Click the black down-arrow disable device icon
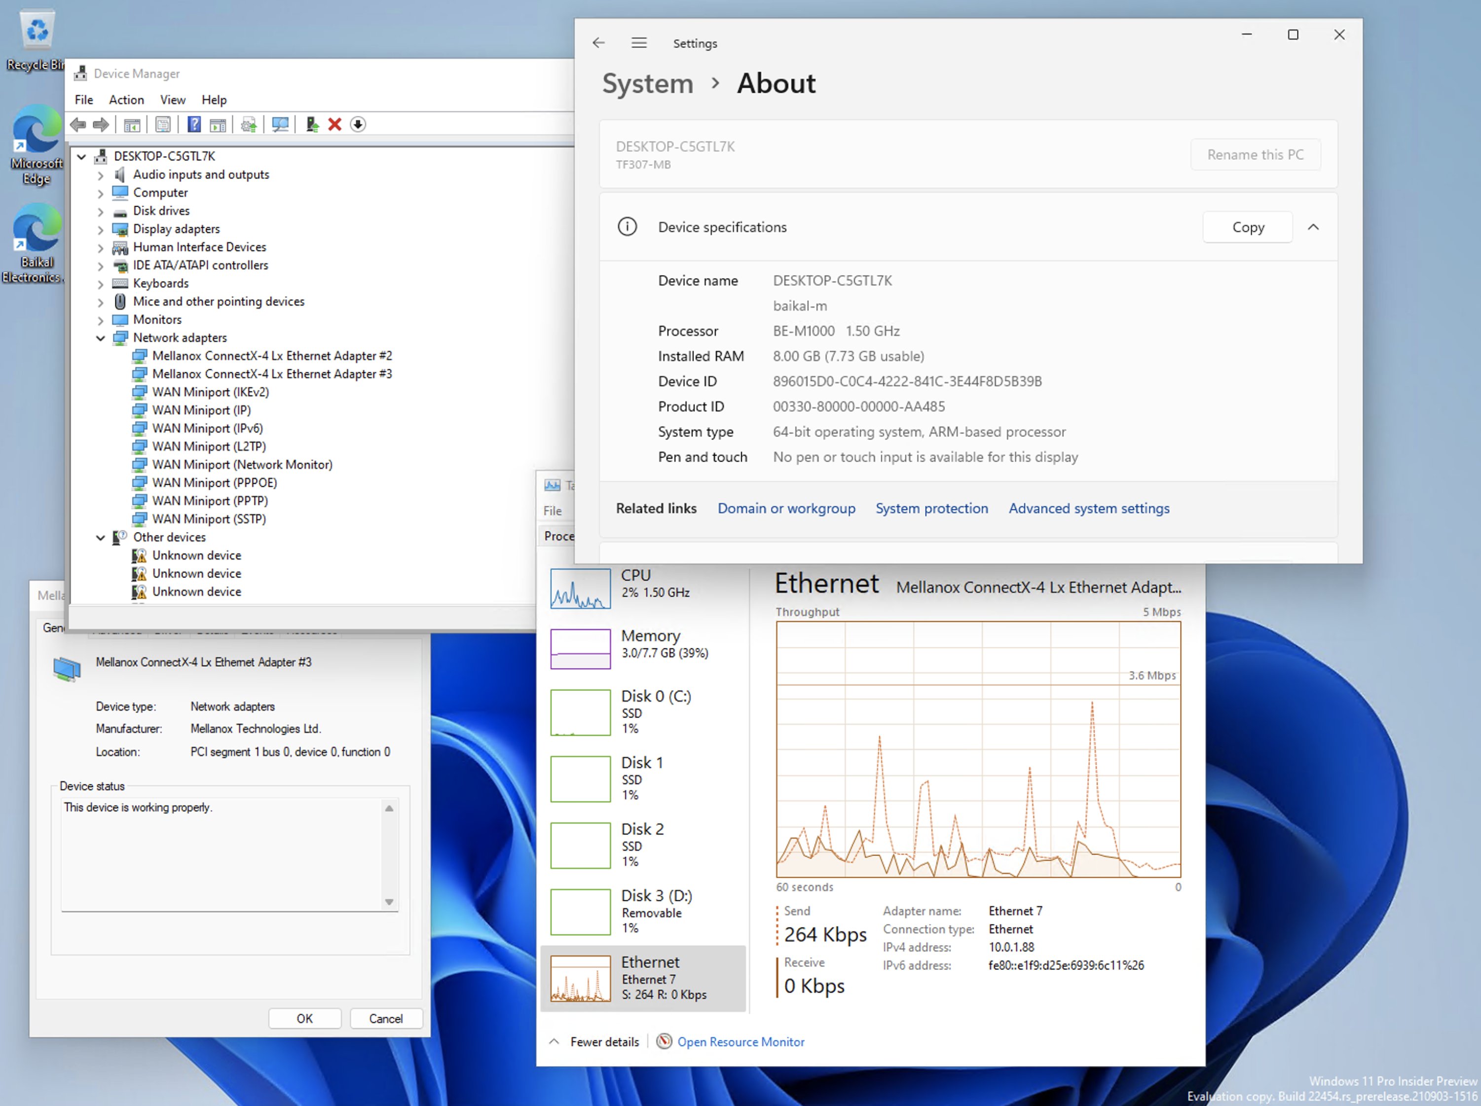1481x1106 pixels. (358, 124)
